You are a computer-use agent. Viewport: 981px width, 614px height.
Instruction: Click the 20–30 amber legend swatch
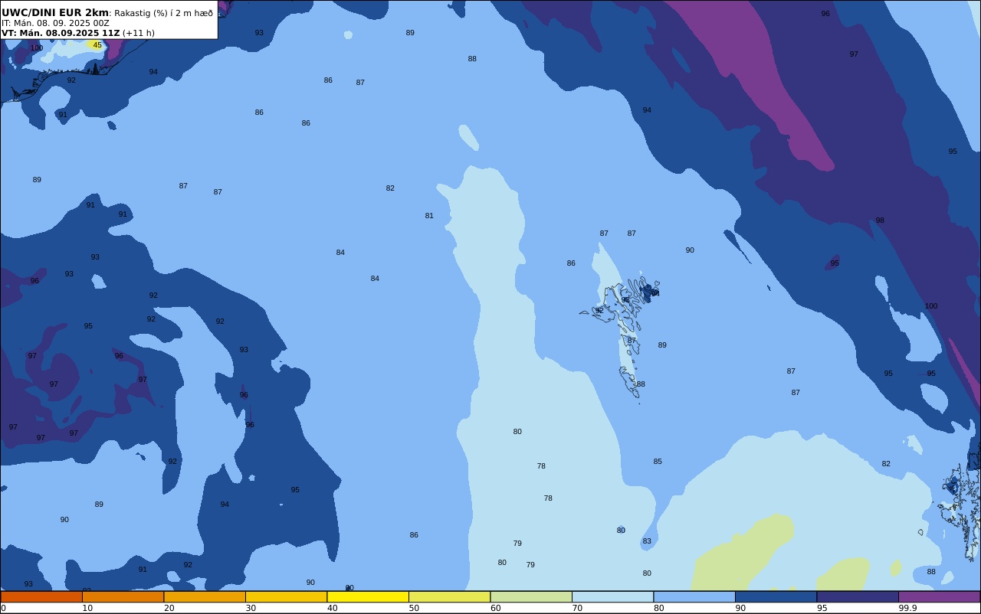205,596
